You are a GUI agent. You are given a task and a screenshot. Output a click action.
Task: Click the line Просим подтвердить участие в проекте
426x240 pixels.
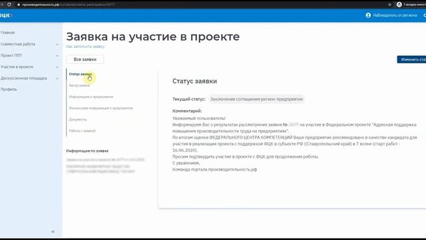click(x=246, y=157)
